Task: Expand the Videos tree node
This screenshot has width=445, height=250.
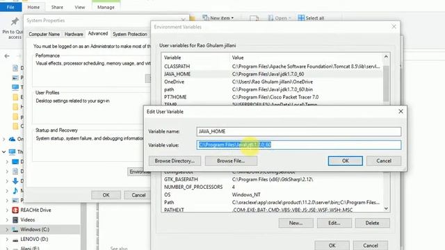Action: 7,219
